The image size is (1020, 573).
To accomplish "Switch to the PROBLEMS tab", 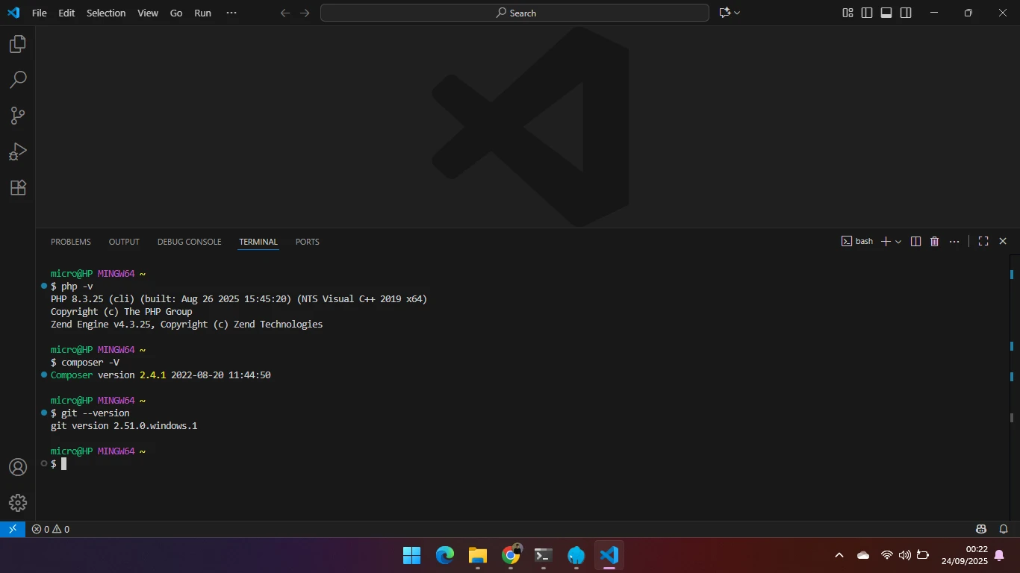I will pos(70,242).
